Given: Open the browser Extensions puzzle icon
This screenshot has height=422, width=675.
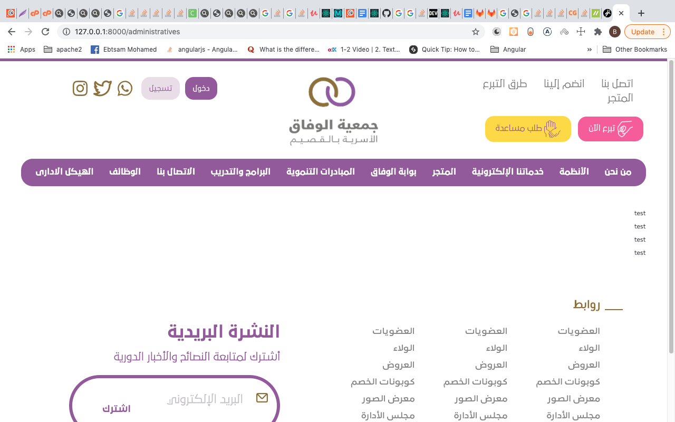Looking at the screenshot, I should (x=597, y=32).
